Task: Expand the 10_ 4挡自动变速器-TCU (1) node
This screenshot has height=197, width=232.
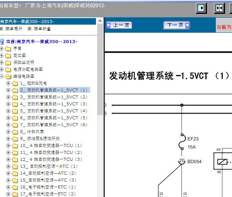Action: tap(8, 145)
